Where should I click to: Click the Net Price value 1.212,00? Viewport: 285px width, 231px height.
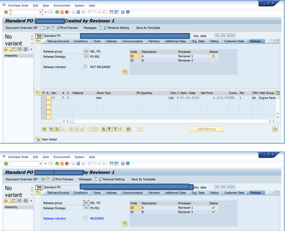pos(220,98)
